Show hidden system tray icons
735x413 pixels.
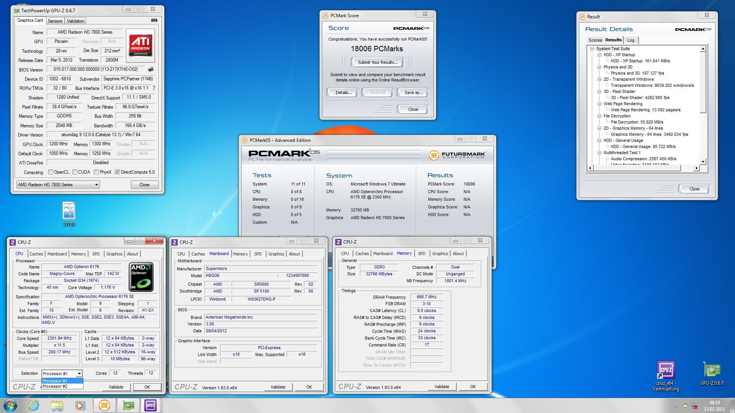click(676, 406)
